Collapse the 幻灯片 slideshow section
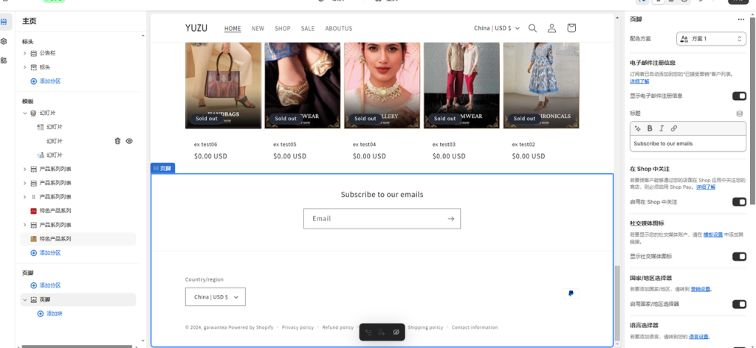Viewport: 756px width, 348px height. pos(24,113)
